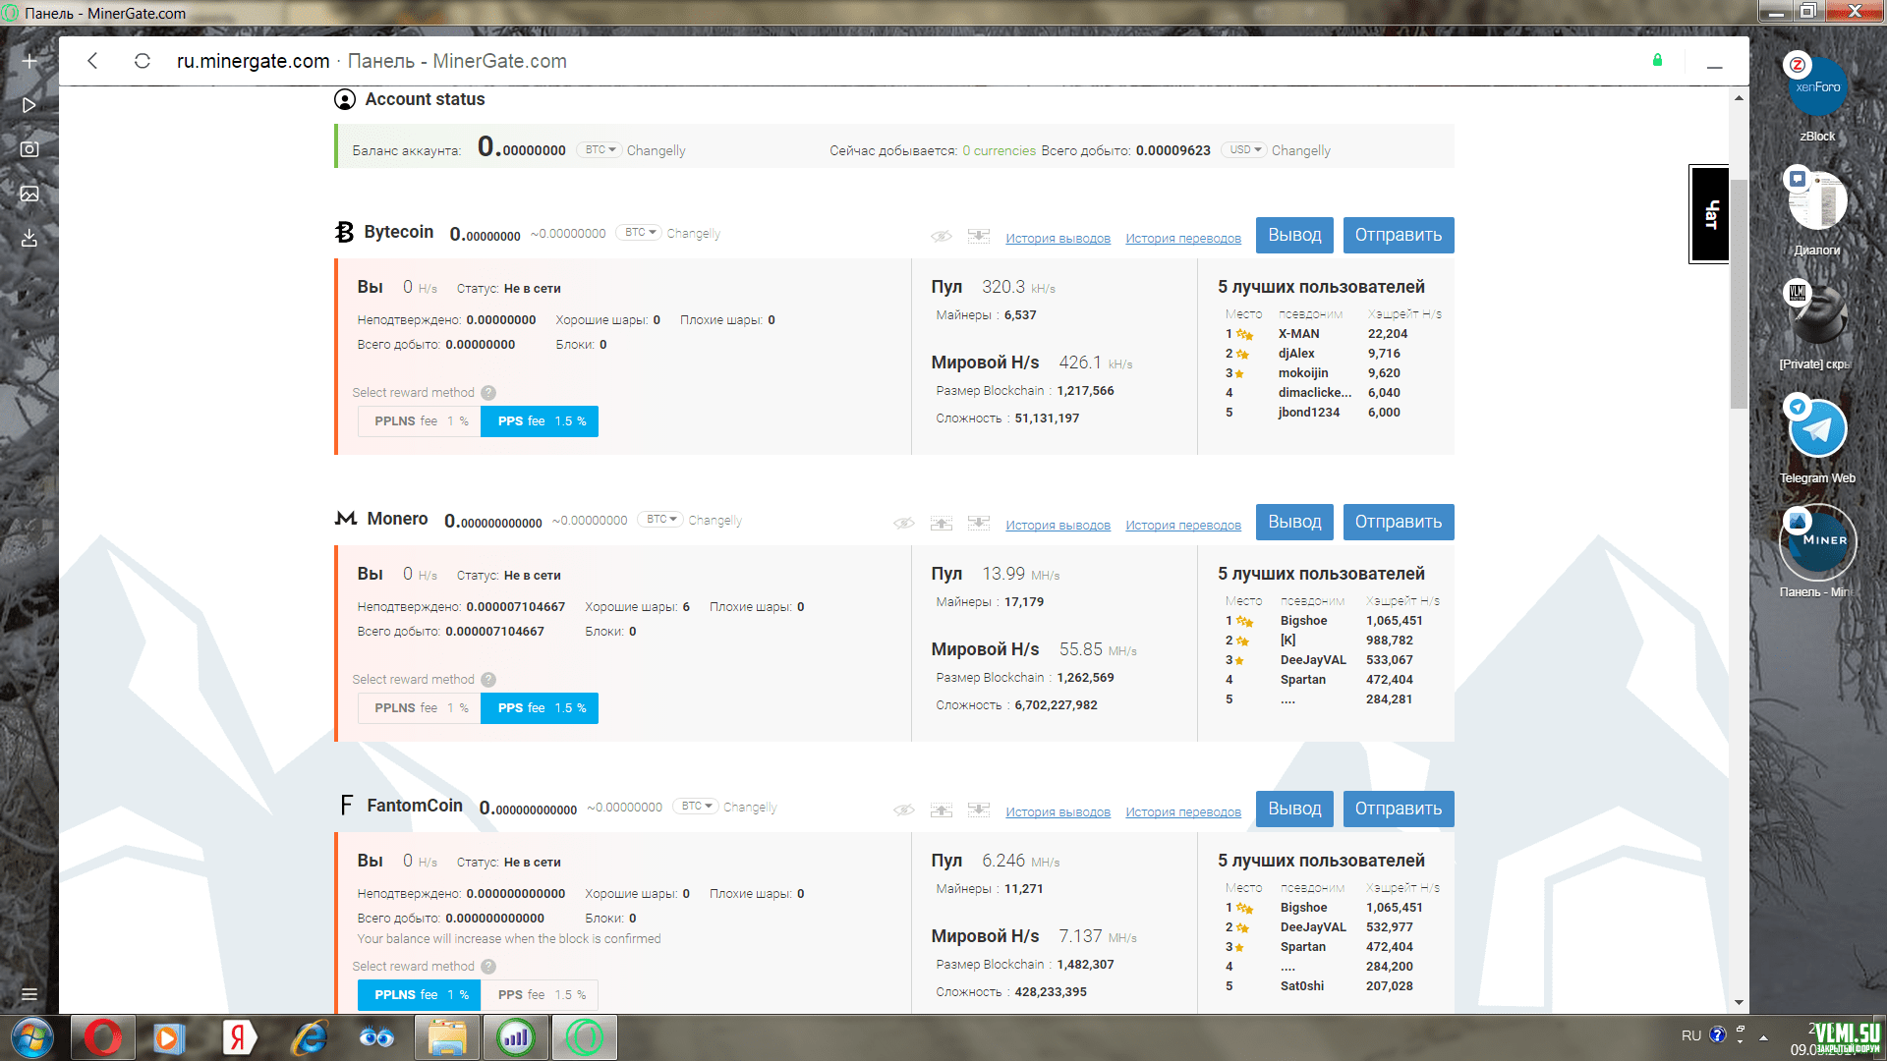Open FantomCoin BTC conversion dropdown
The width and height of the screenshot is (1887, 1061).
click(696, 807)
